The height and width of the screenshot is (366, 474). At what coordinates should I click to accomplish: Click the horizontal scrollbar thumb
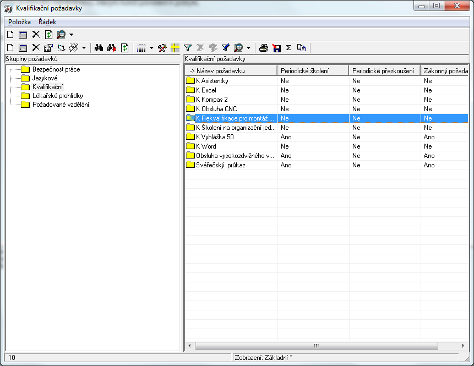(316, 346)
